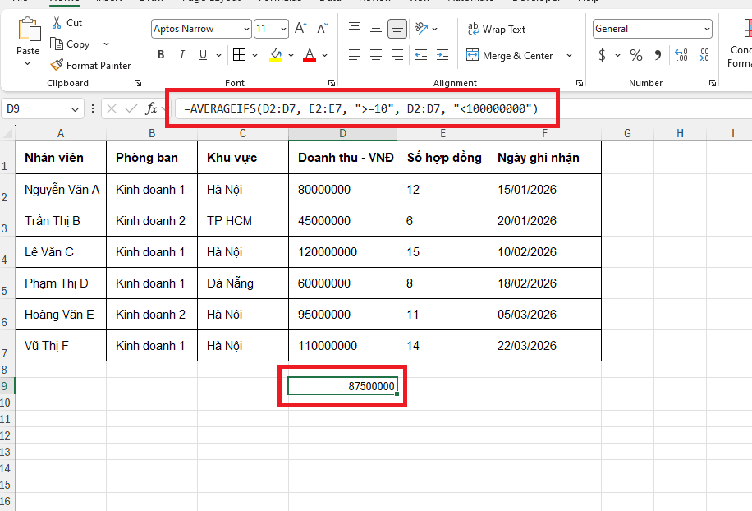Expand font color palette arrow

click(x=324, y=55)
